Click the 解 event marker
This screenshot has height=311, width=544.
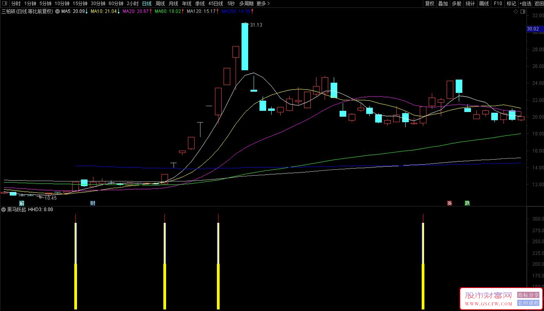(x=21, y=203)
